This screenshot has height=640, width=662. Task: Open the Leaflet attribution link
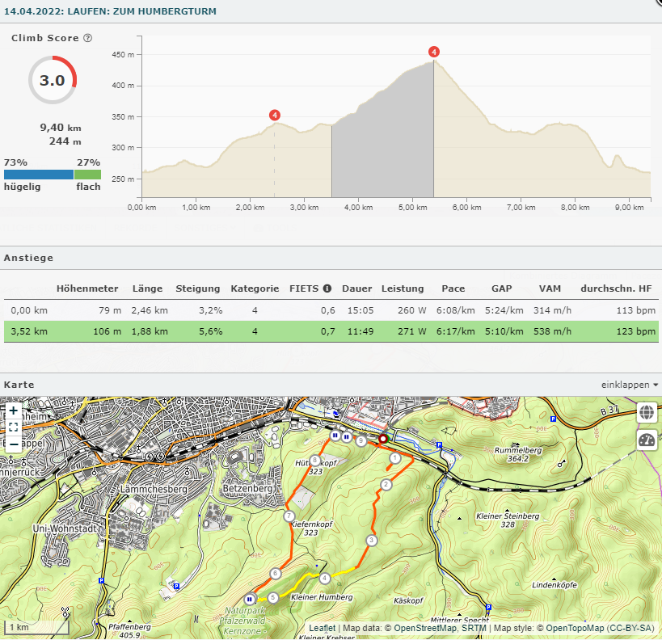click(x=323, y=628)
